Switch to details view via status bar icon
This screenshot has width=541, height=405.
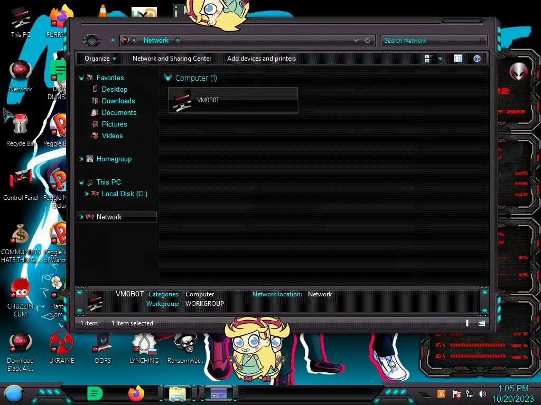(x=469, y=323)
